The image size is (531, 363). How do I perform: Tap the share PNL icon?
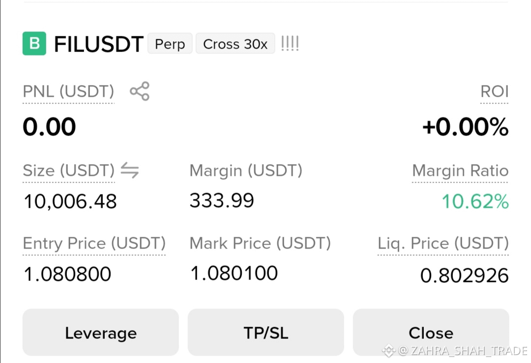140,91
